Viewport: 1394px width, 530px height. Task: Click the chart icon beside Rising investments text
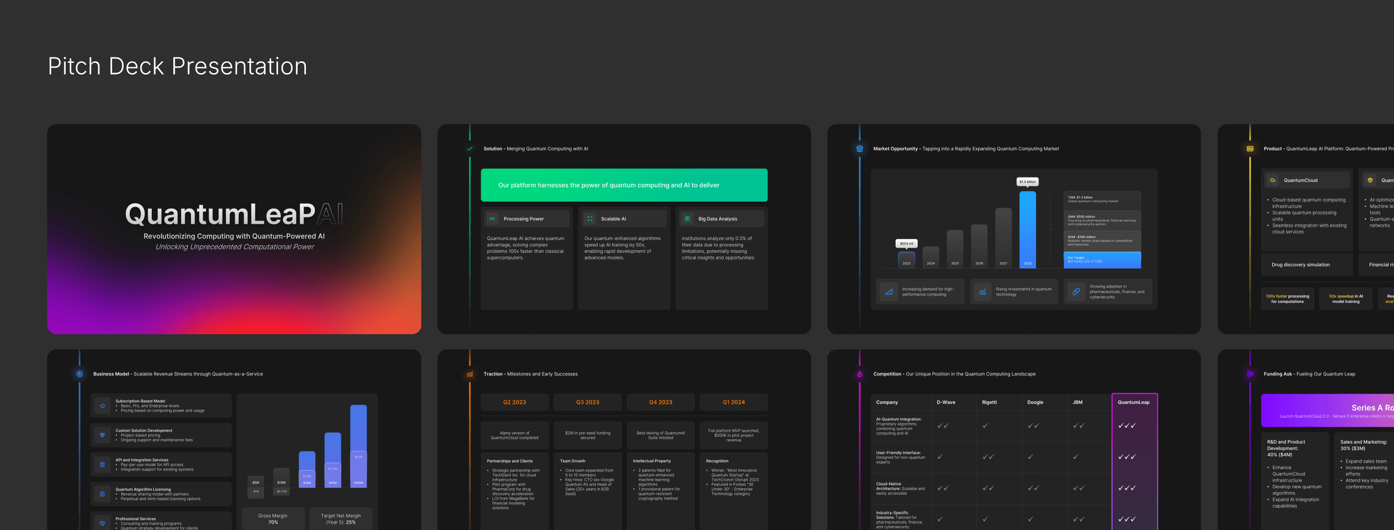982,291
